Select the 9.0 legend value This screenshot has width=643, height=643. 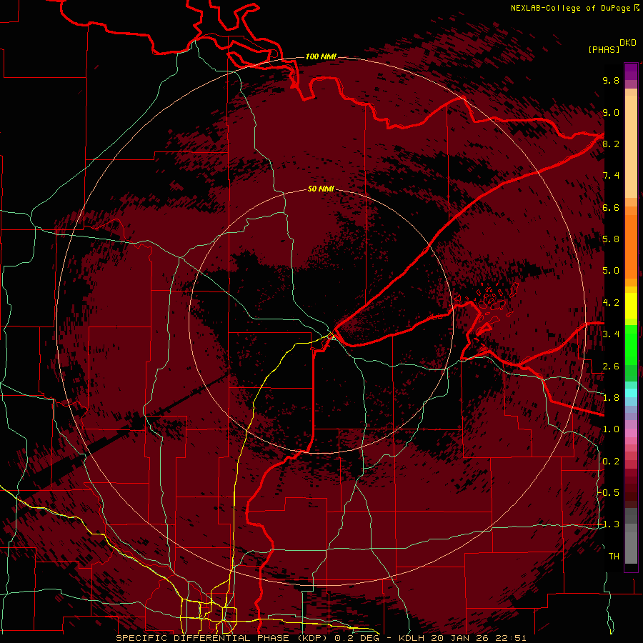click(x=611, y=112)
